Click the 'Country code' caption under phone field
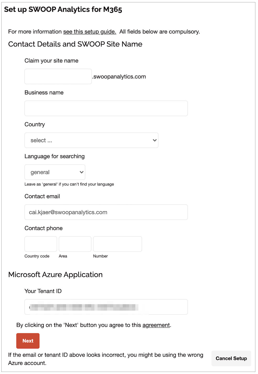The height and width of the screenshot is (374, 258). pos(37,256)
